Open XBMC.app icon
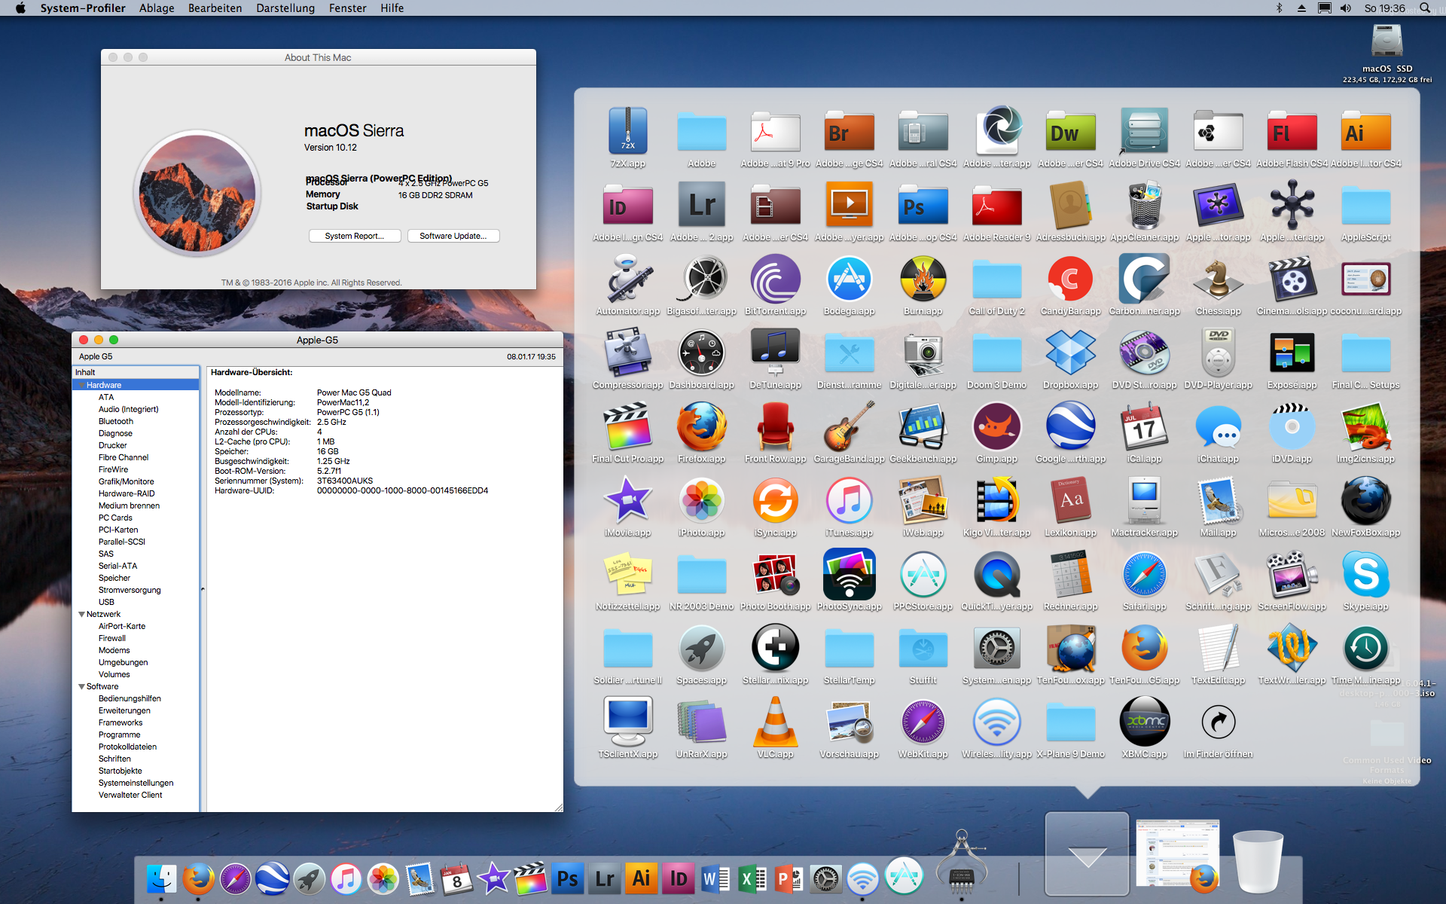This screenshot has height=904, width=1446. click(1144, 722)
